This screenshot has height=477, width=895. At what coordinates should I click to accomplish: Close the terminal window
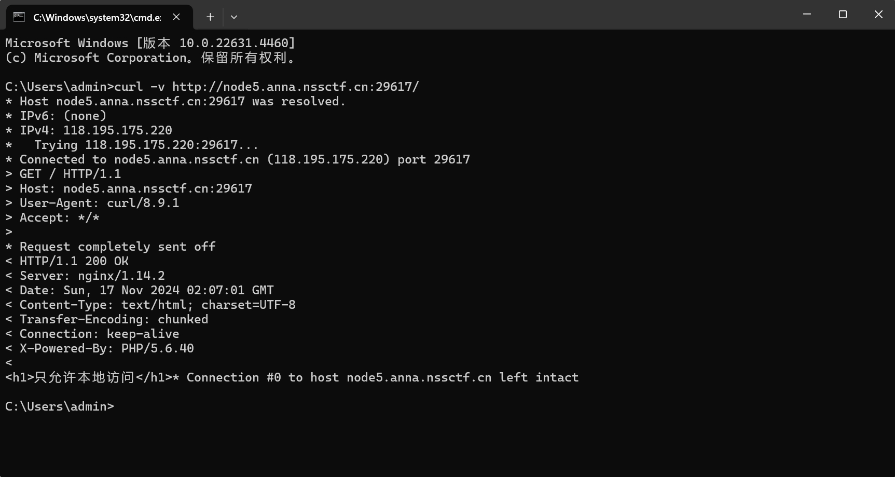point(878,15)
